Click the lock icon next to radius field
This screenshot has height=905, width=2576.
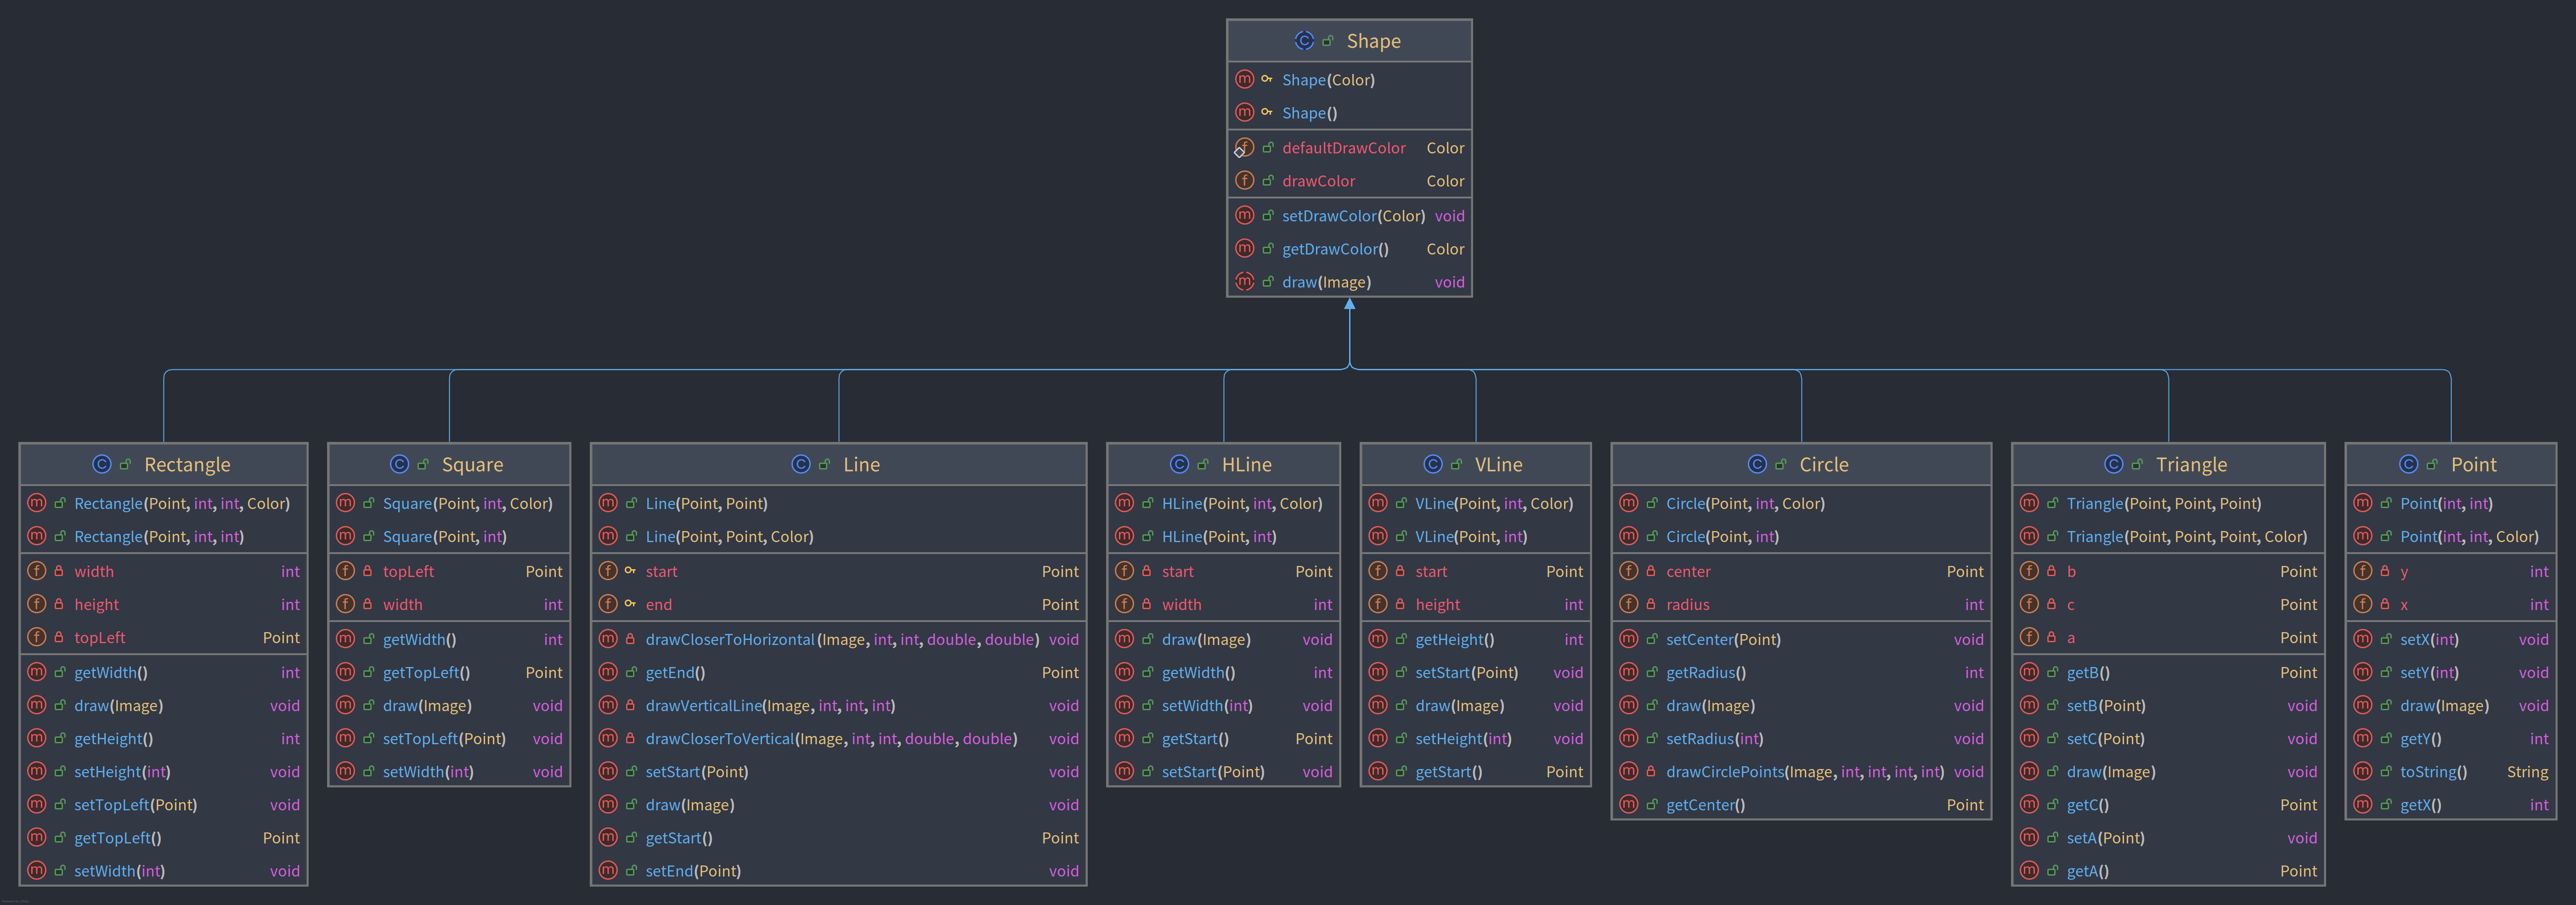[x=1651, y=604]
